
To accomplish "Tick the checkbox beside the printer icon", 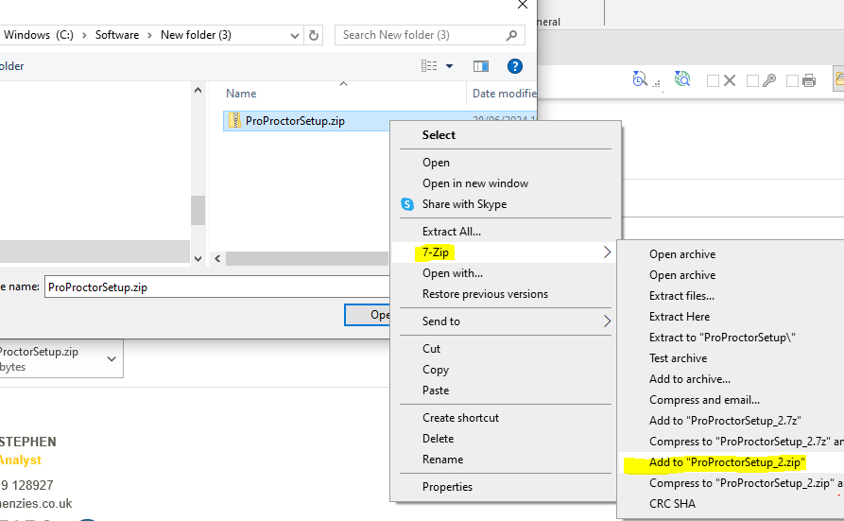I will 792,81.
